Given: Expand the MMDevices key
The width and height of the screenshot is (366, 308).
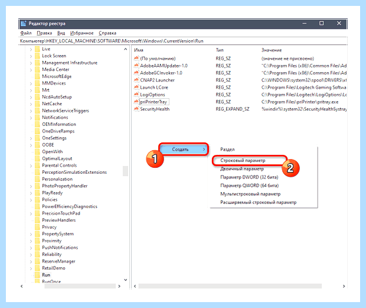Looking at the screenshot, I should coord(31,83).
